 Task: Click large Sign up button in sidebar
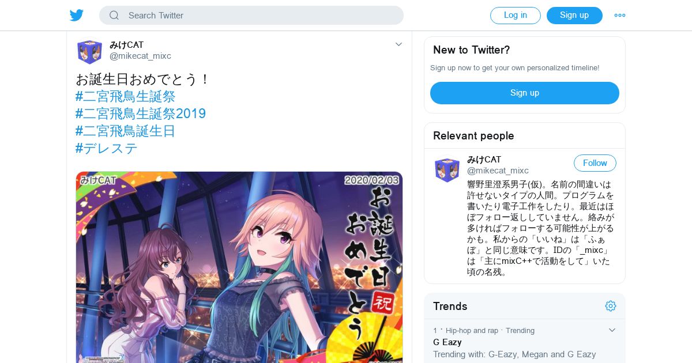pyautogui.click(x=525, y=93)
